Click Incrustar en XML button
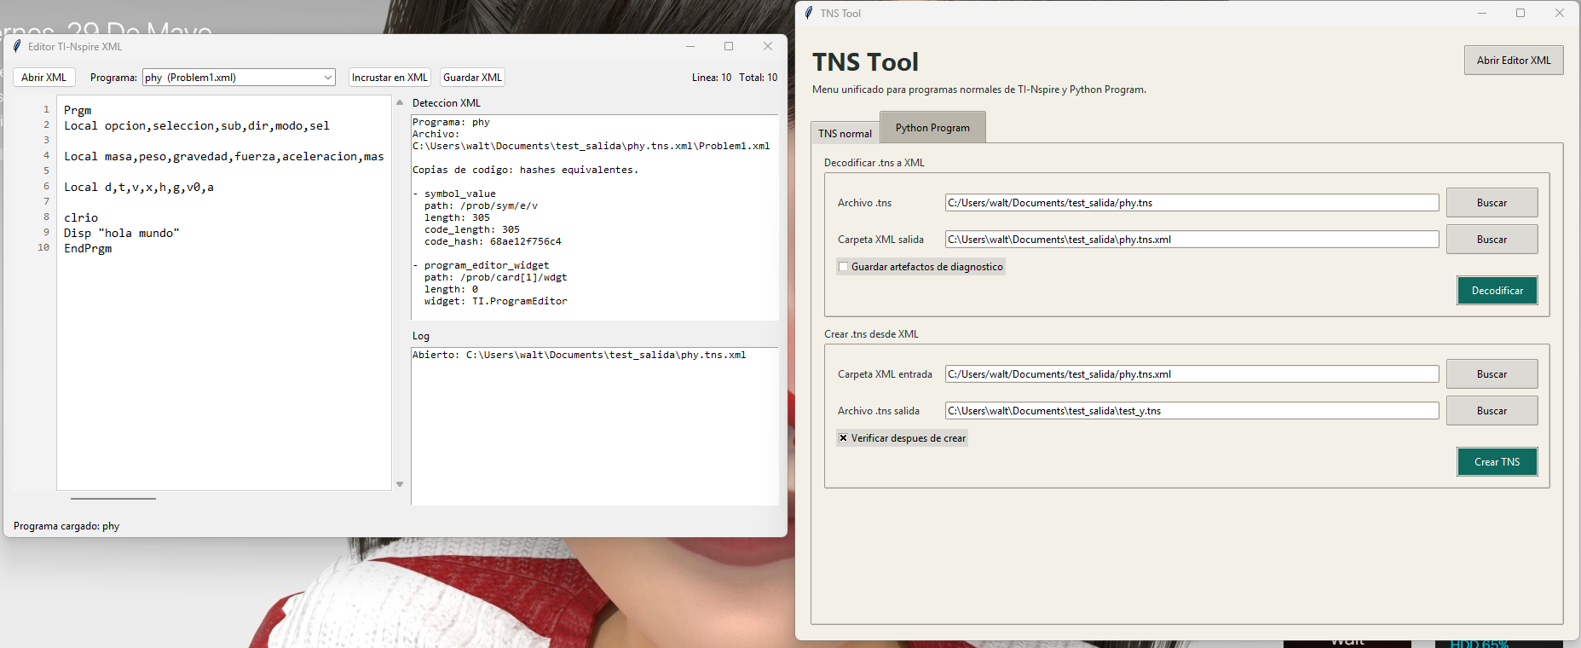1581x648 pixels. click(x=389, y=78)
